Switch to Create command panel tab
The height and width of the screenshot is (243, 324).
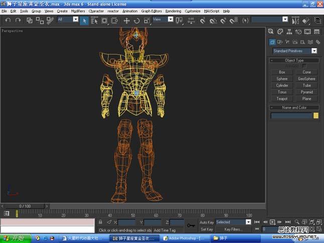coord(271,32)
